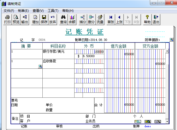Open 查询 (Query) binoculars icon
The width and height of the screenshot is (177, 130).
tap(63, 19)
